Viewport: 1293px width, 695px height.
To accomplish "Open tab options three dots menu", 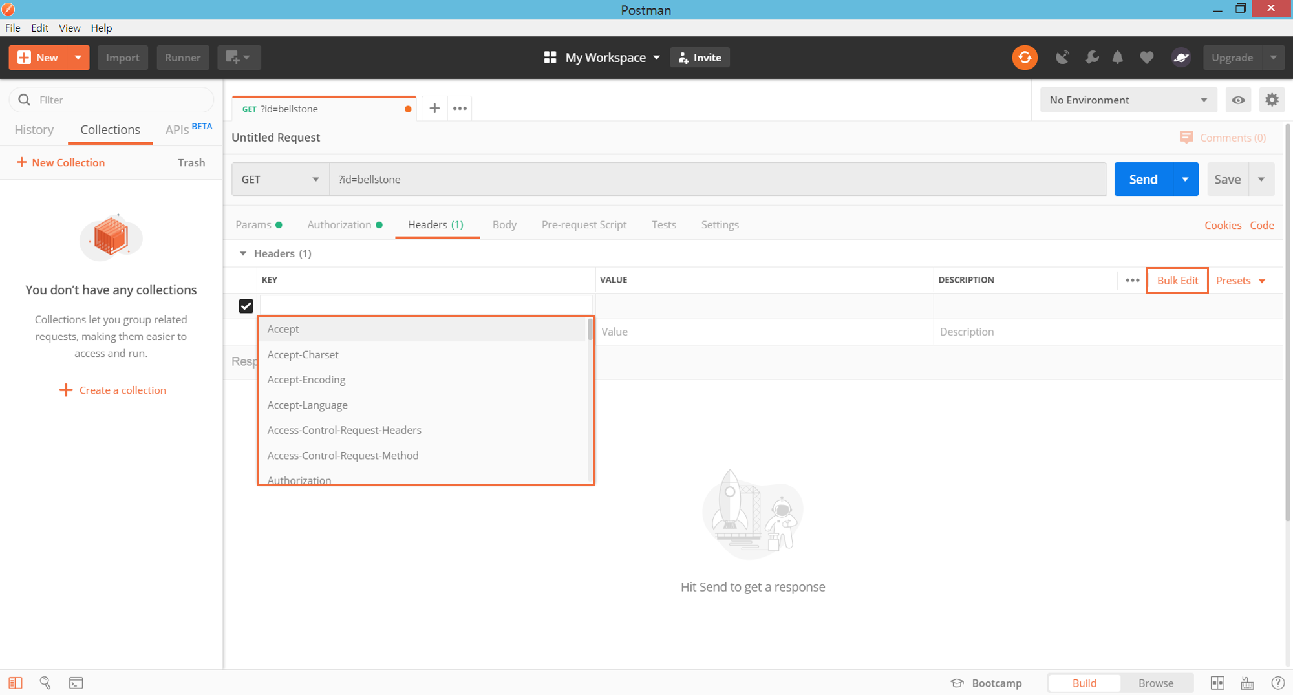I will (460, 109).
